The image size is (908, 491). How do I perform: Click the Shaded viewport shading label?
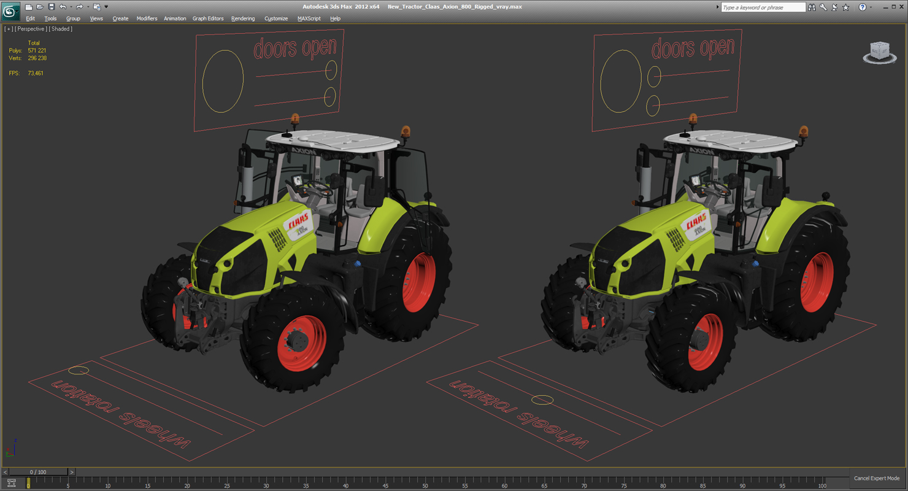pos(61,29)
